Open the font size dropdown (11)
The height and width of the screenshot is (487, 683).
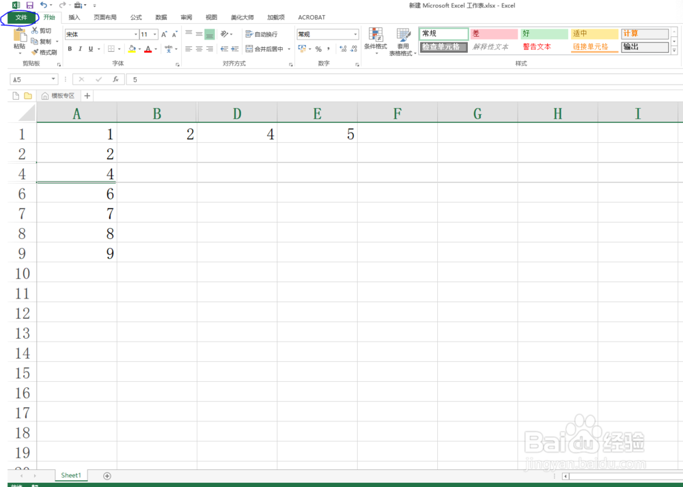(155, 34)
